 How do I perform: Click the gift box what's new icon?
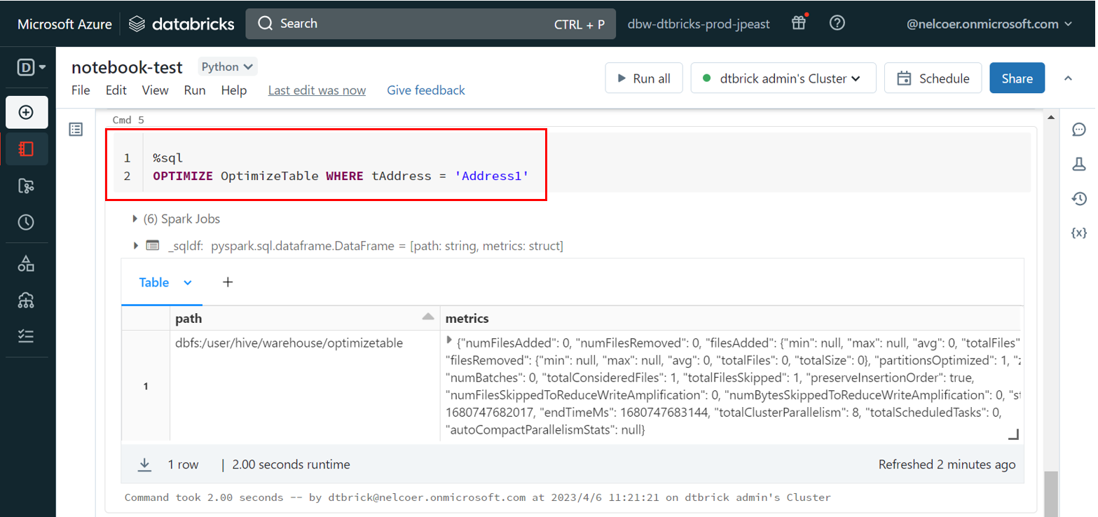(799, 23)
